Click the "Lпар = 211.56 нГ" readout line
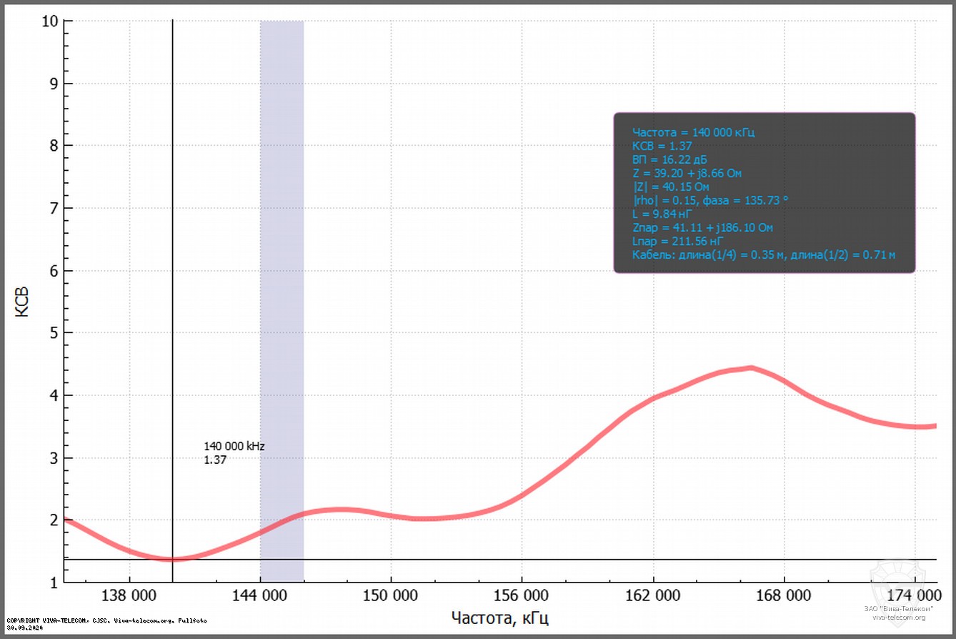 pyautogui.click(x=674, y=241)
